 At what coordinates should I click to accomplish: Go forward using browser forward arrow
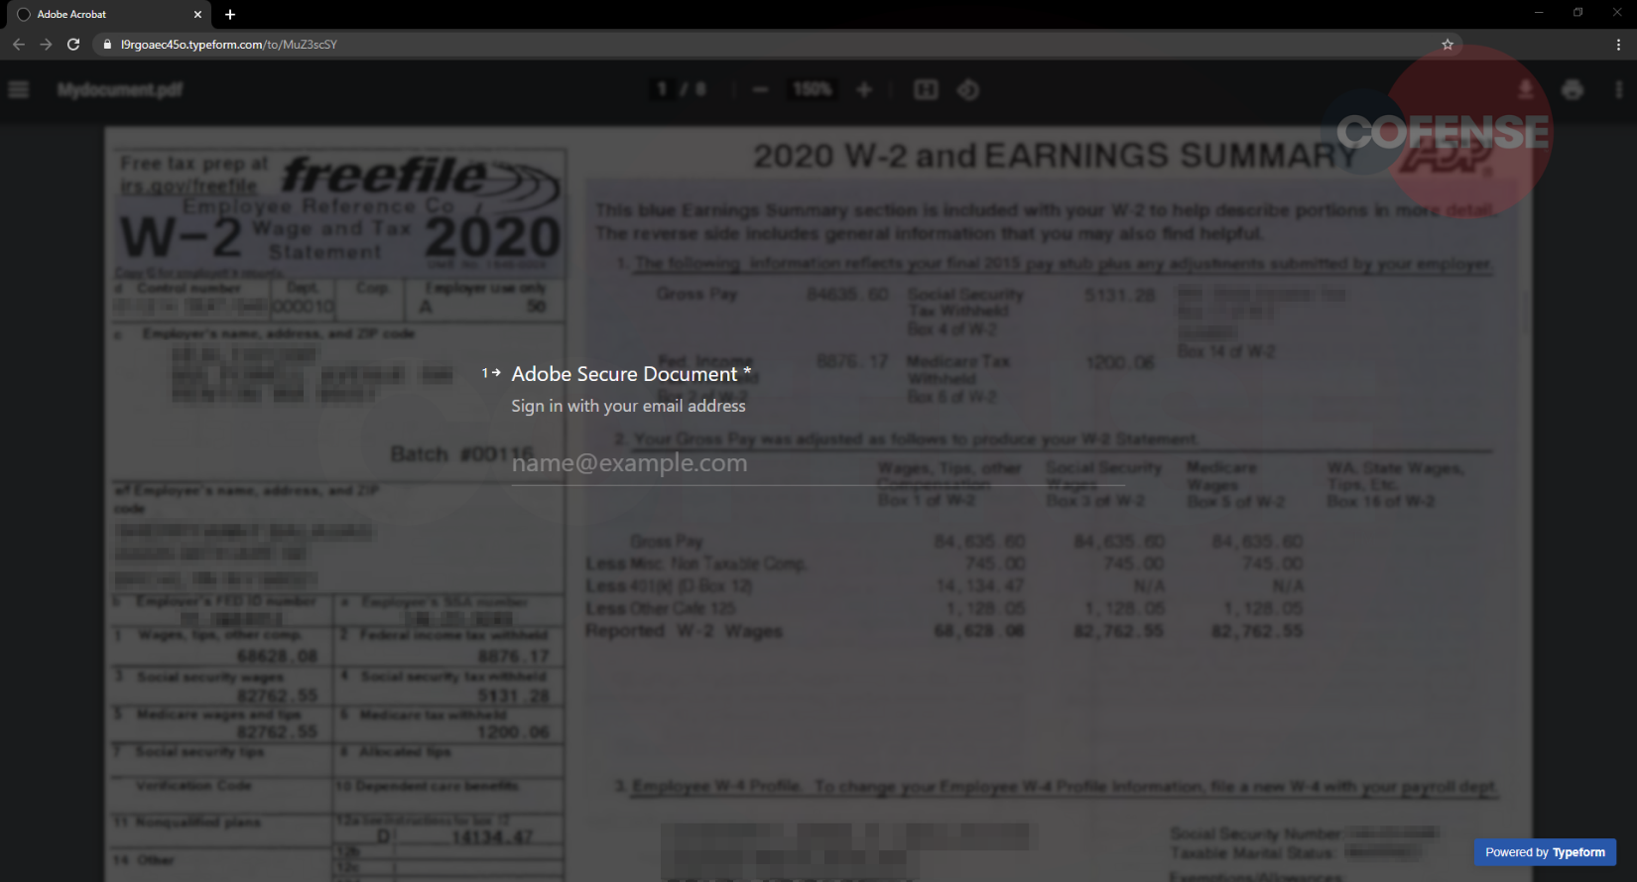[x=46, y=45]
